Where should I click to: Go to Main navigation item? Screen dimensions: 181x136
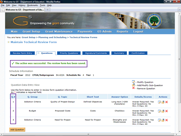pos(14,31)
